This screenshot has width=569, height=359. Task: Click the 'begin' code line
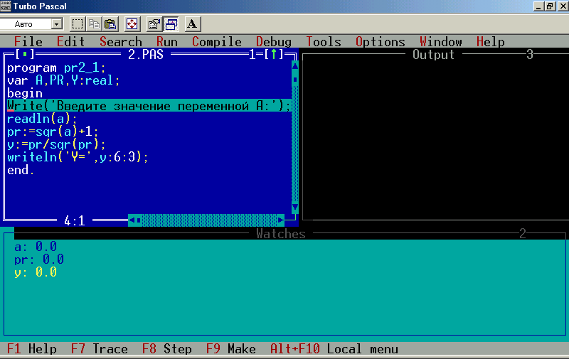(25, 93)
